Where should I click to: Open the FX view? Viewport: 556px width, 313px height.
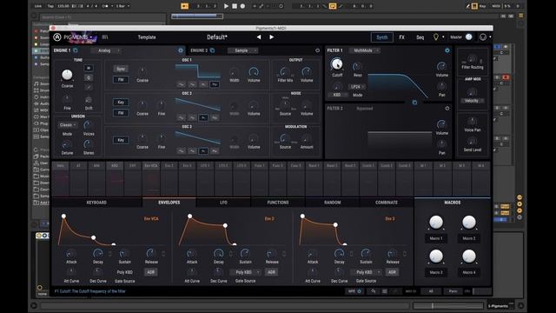point(401,37)
